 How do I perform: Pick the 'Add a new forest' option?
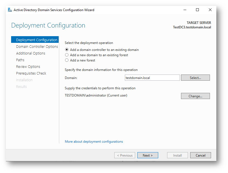[x=67, y=60]
